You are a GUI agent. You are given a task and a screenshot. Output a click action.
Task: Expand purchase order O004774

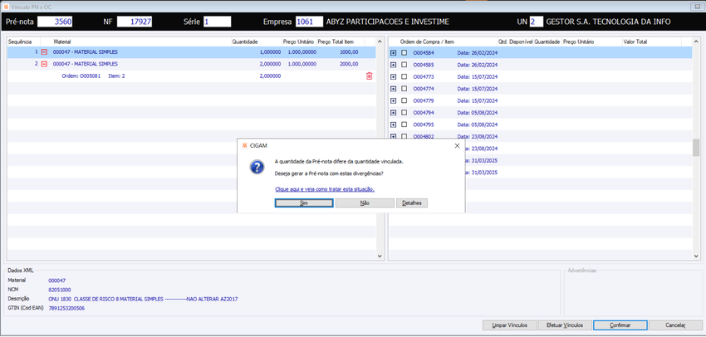click(393, 89)
